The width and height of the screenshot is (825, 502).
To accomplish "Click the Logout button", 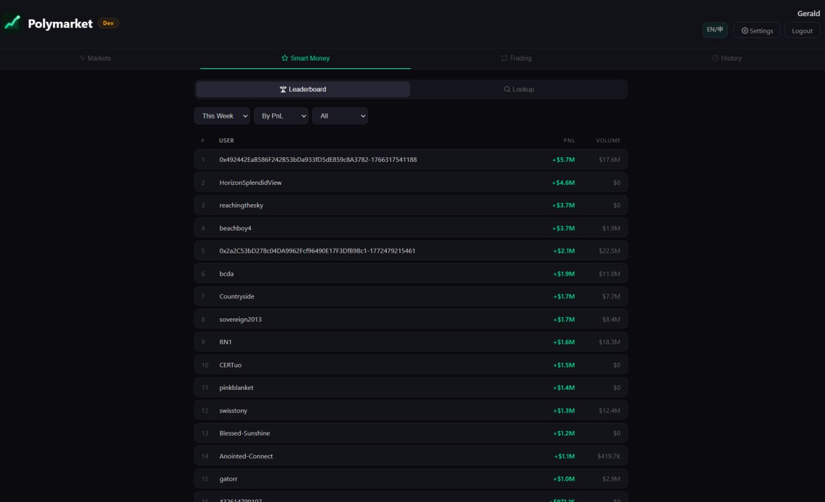I will pos(802,30).
